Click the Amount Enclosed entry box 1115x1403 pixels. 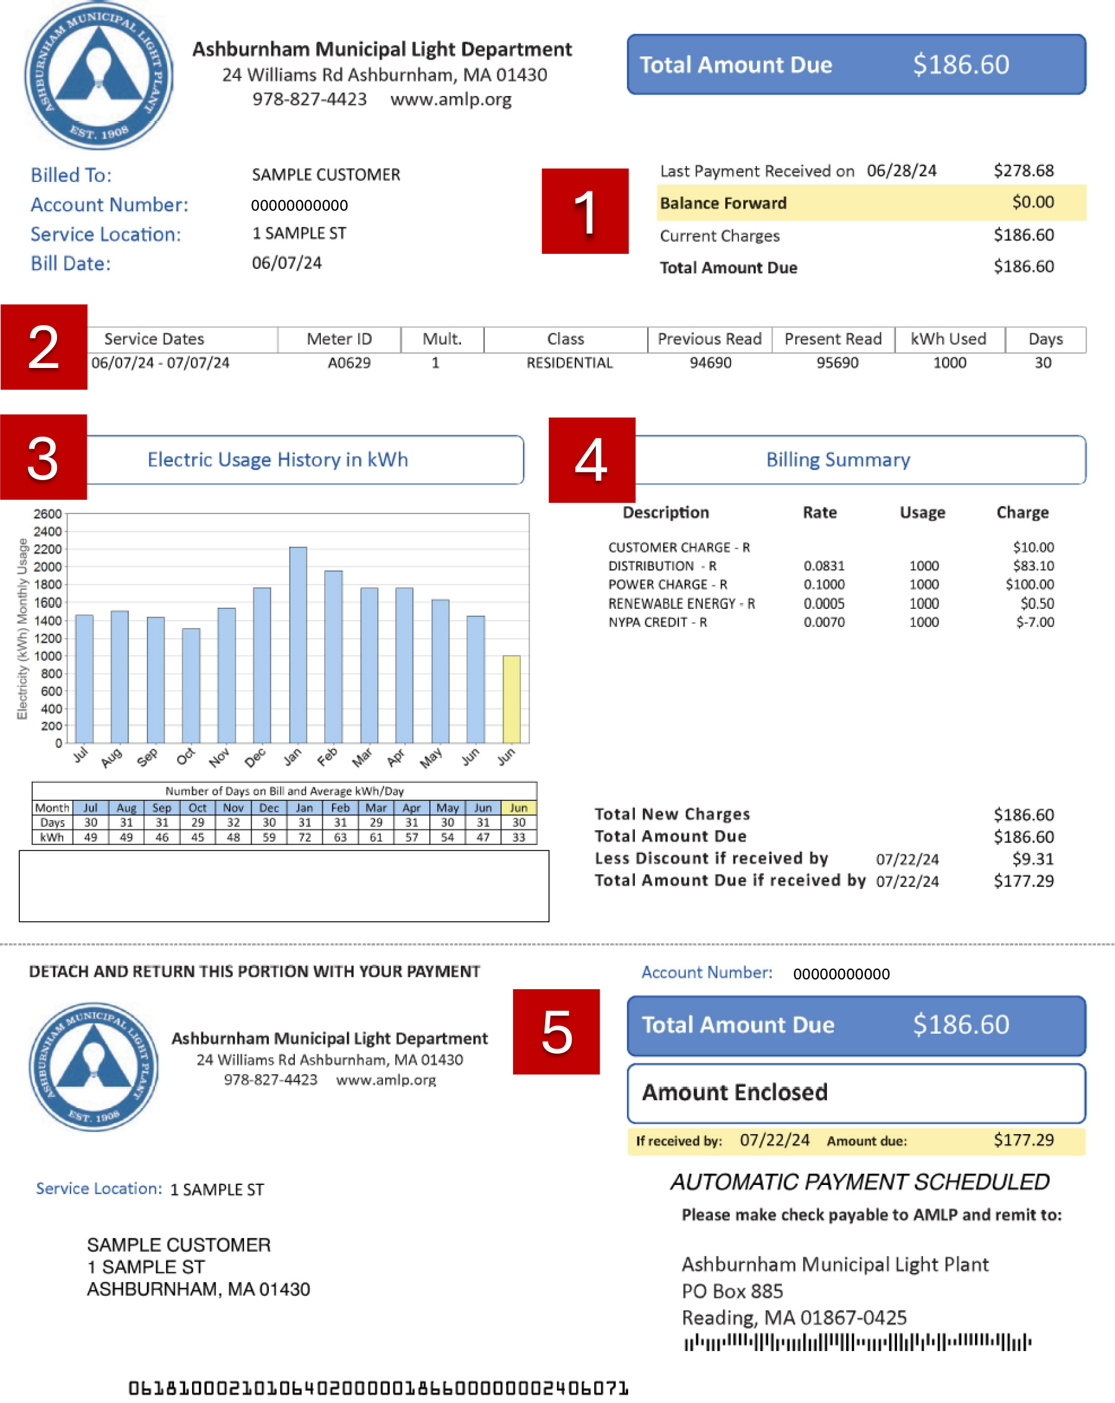(x=856, y=1093)
